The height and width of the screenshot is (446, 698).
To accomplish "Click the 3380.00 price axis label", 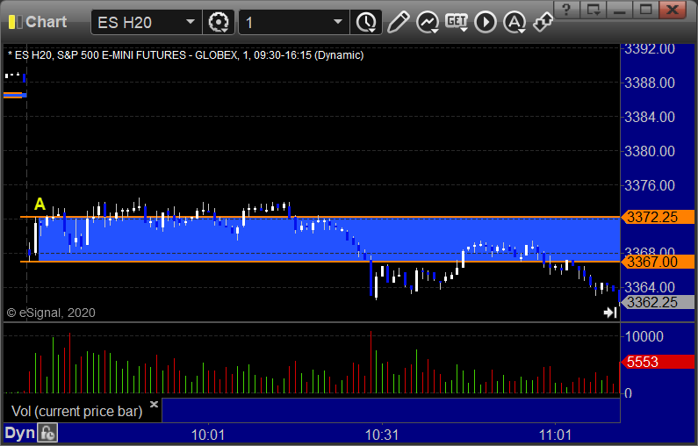I will click(x=650, y=151).
